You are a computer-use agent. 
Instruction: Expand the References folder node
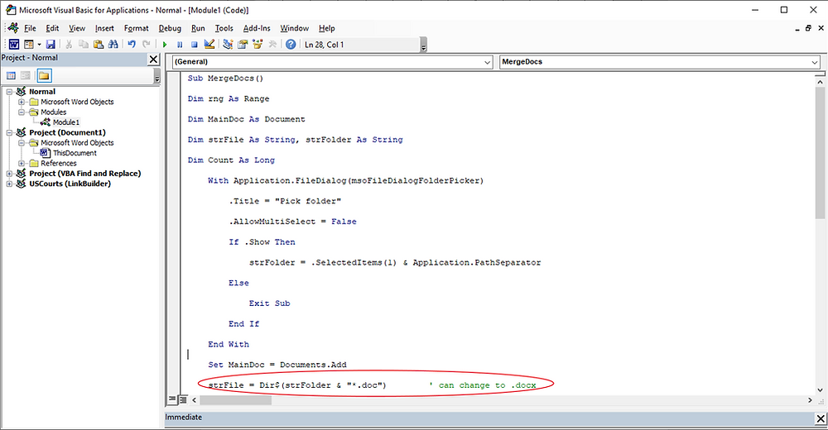(22, 163)
